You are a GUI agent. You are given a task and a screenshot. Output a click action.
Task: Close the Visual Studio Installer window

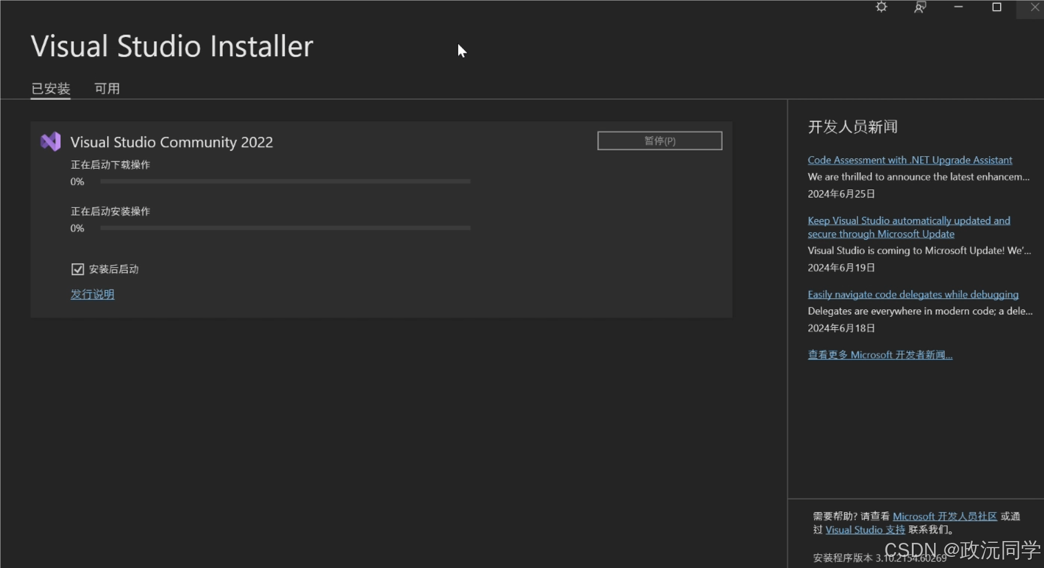click(1035, 7)
